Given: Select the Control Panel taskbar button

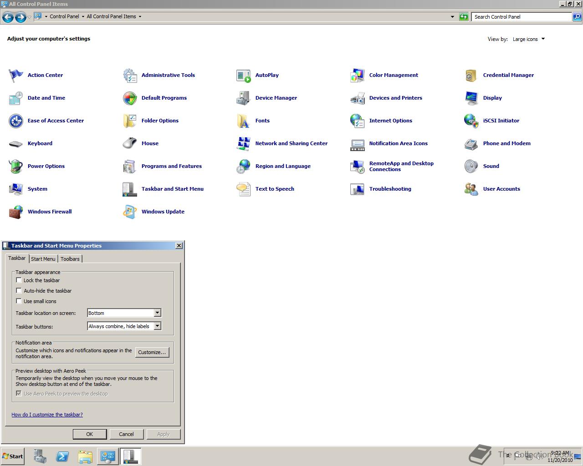Looking at the screenshot, I should 107,456.
